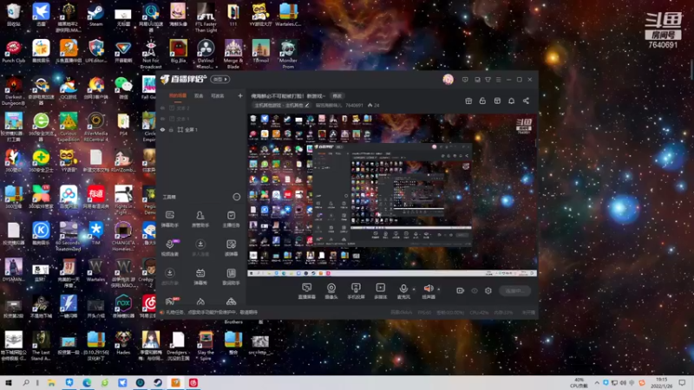
Task: Open the 多人连麦 tool in the toolbox
Action: (x=200, y=248)
